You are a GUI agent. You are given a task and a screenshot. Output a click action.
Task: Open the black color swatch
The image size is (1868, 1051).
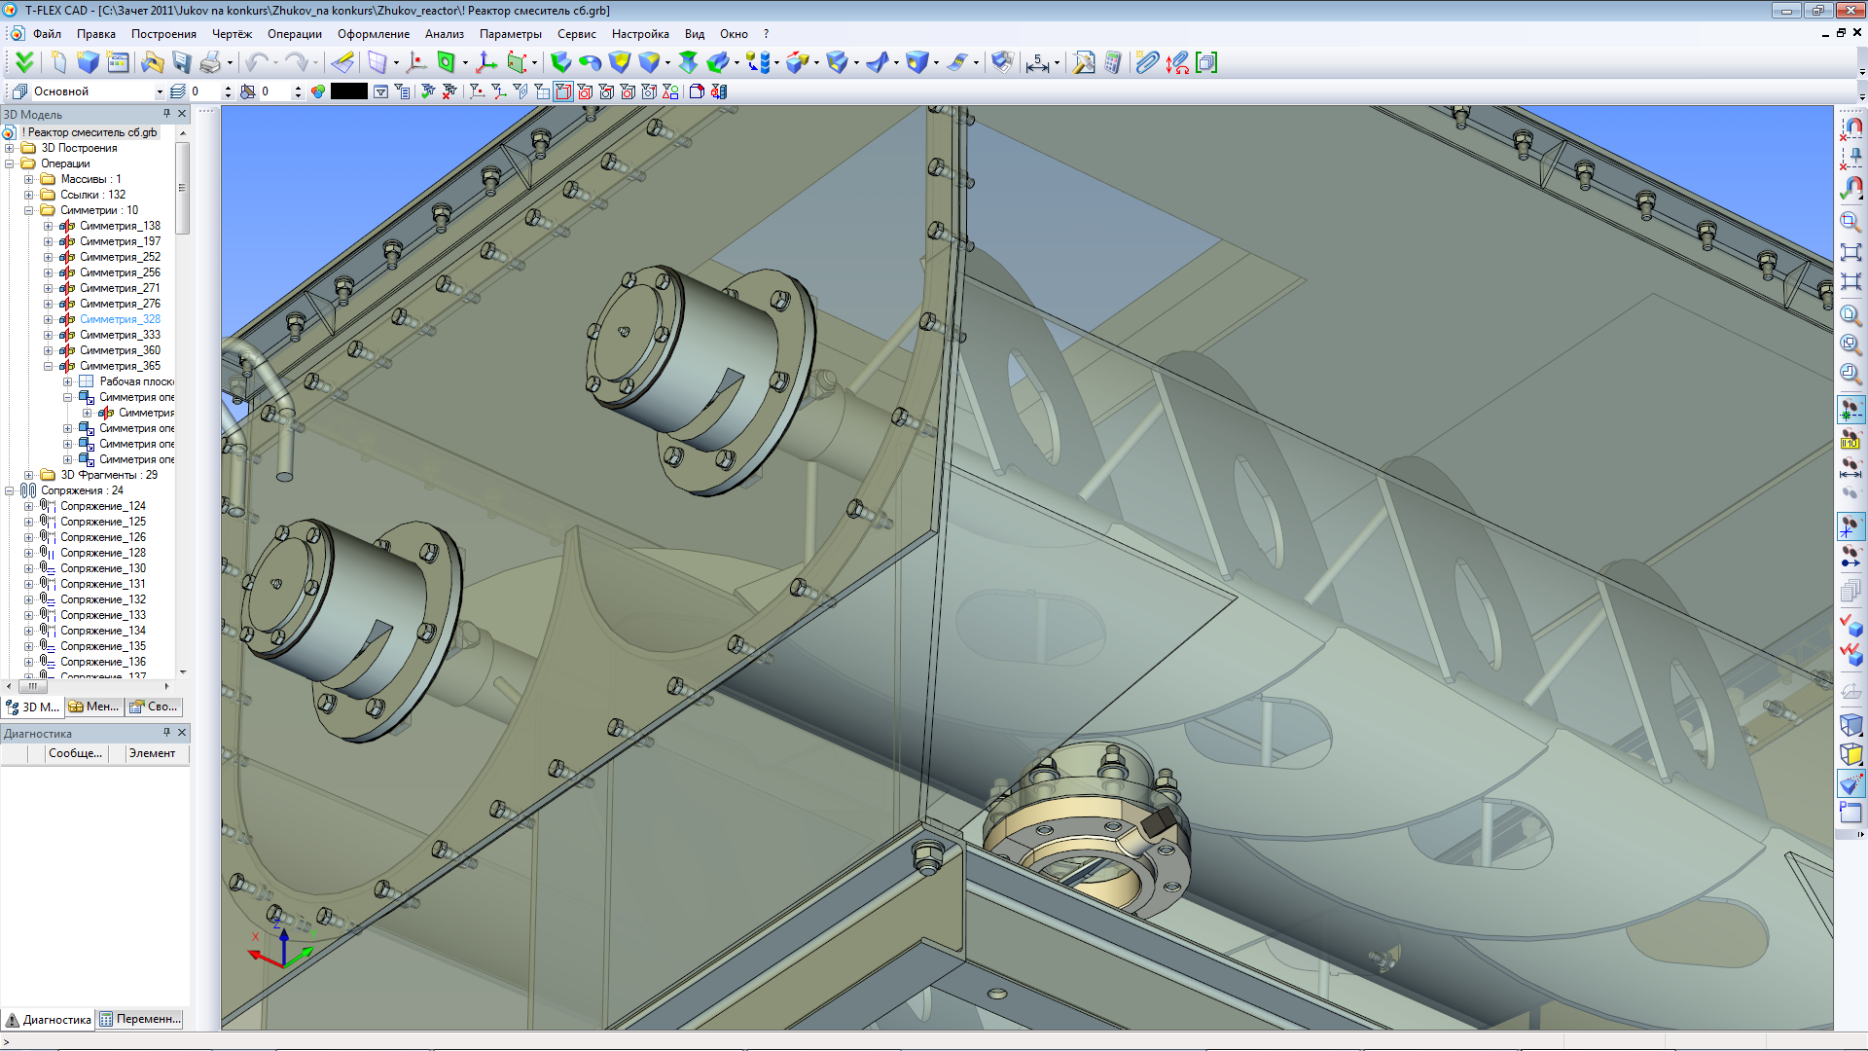[349, 91]
